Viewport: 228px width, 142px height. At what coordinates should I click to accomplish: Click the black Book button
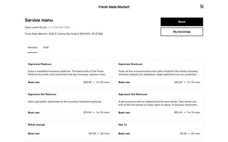(x=182, y=22)
